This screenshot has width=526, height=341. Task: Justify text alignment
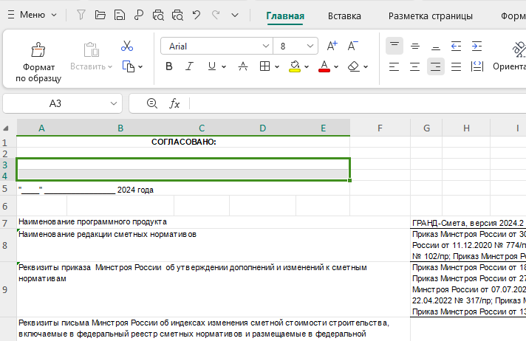[x=456, y=66]
